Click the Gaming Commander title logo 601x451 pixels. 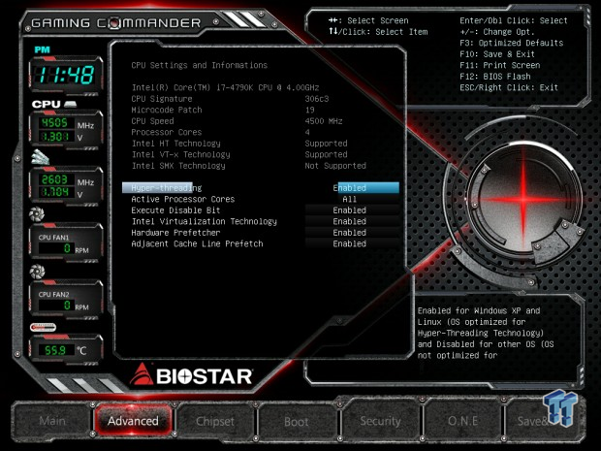pyautogui.click(x=115, y=23)
